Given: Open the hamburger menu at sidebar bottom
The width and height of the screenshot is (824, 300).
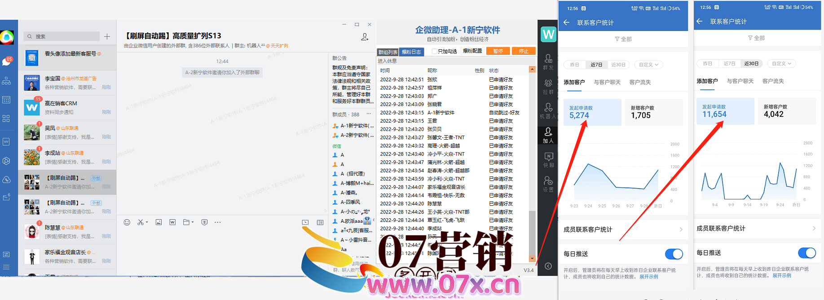Looking at the screenshot, I should point(6,267).
